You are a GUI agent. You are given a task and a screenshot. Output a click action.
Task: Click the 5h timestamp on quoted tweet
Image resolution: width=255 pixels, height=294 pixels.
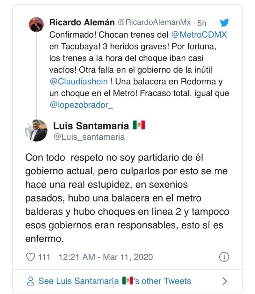(x=202, y=23)
